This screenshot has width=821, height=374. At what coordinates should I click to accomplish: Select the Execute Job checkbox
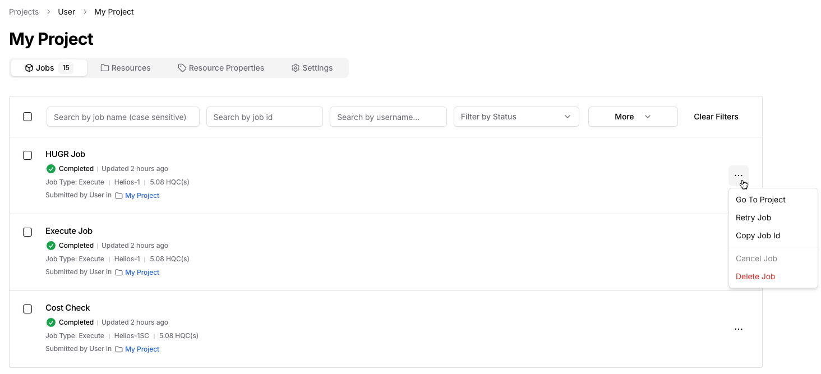click(27, 232)
